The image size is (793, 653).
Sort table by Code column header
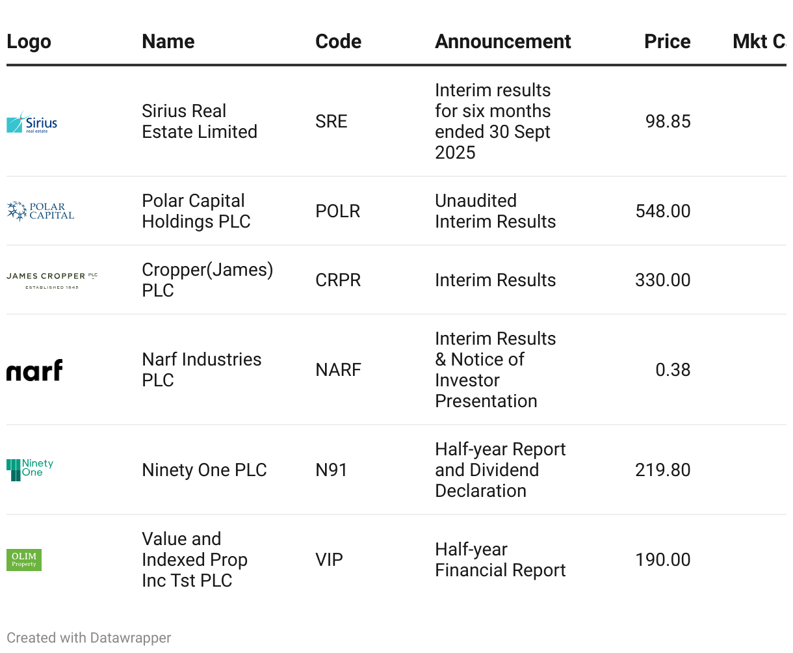[338, 42]
